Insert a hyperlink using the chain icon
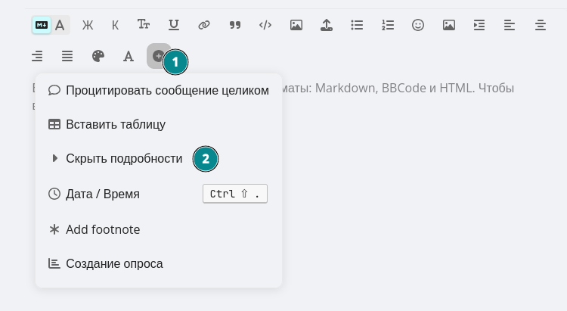 [204, 25]
